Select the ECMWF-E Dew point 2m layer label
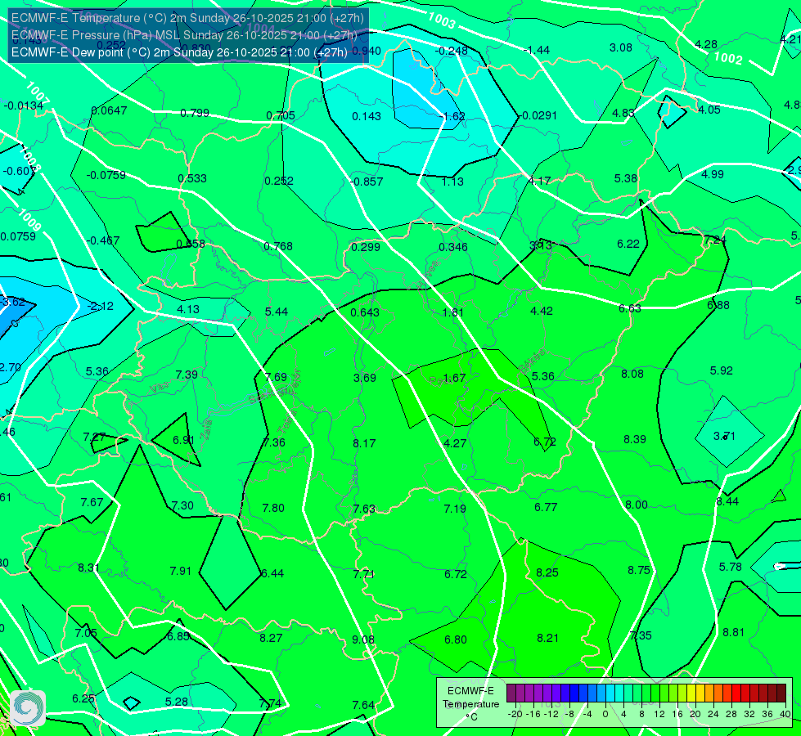Viewport: 801px width, 736px height. pyautogui.click(x=179, y=52)
